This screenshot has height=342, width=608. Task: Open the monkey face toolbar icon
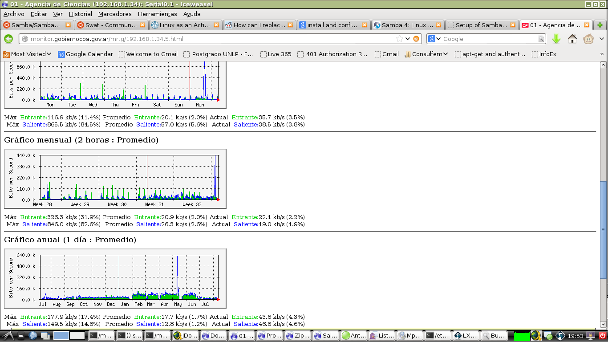click(x=588, y=39)
